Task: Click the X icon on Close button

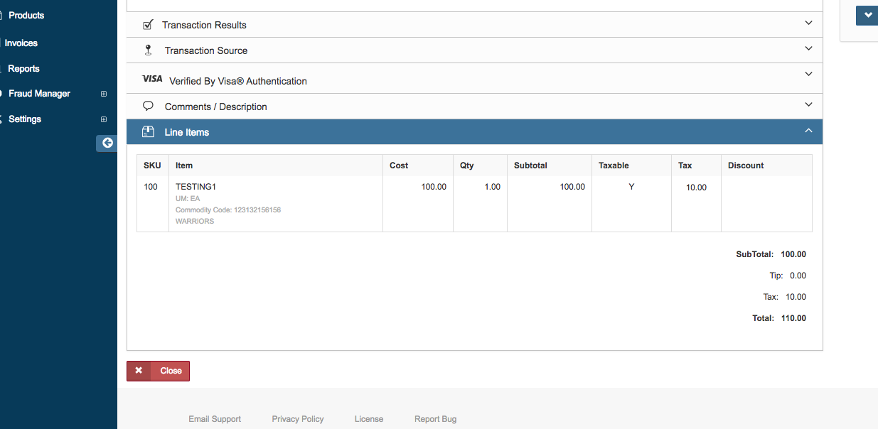Action: point(139,371)
